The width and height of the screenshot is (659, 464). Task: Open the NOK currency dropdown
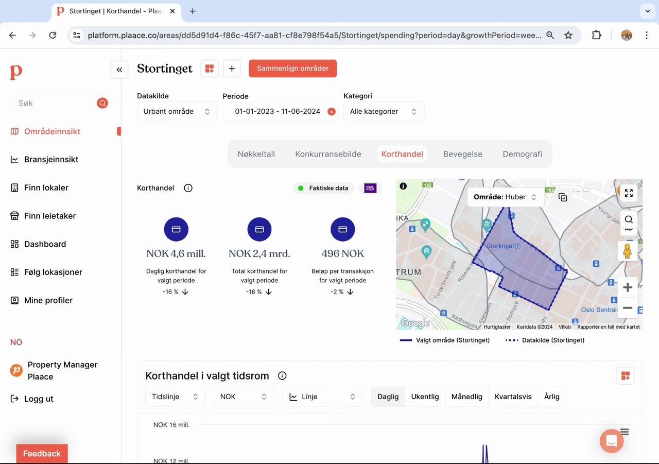pos(244,397)
